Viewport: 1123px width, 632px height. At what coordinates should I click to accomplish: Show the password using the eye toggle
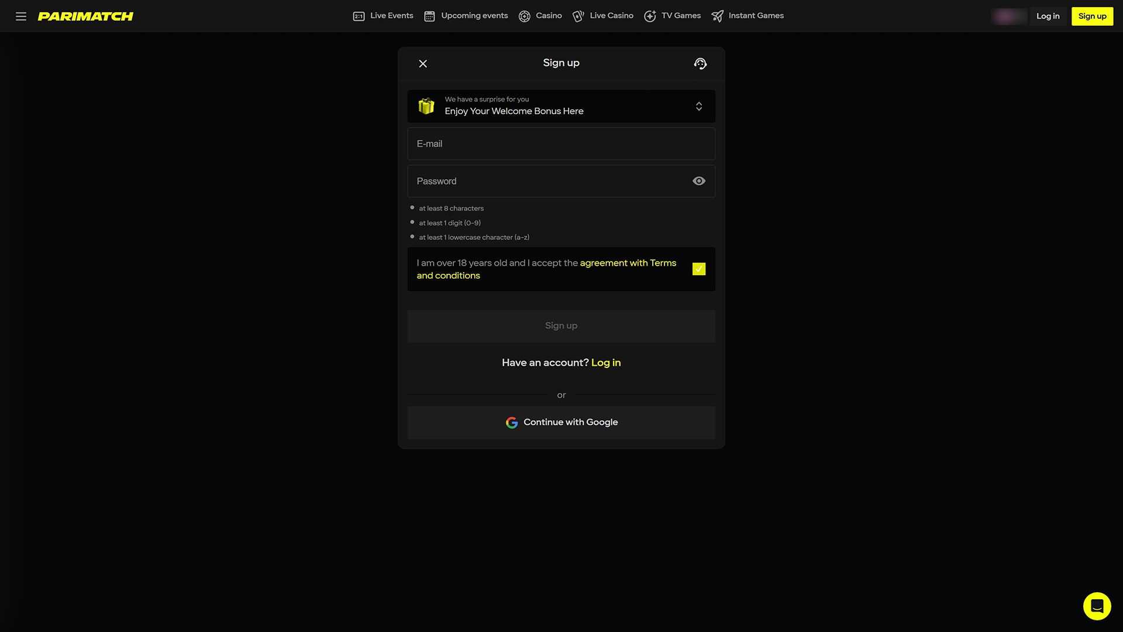click(699, 181)
